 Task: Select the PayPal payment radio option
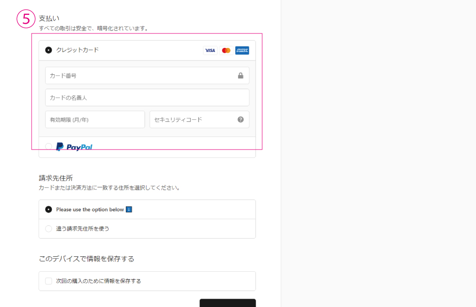(48, 146)
